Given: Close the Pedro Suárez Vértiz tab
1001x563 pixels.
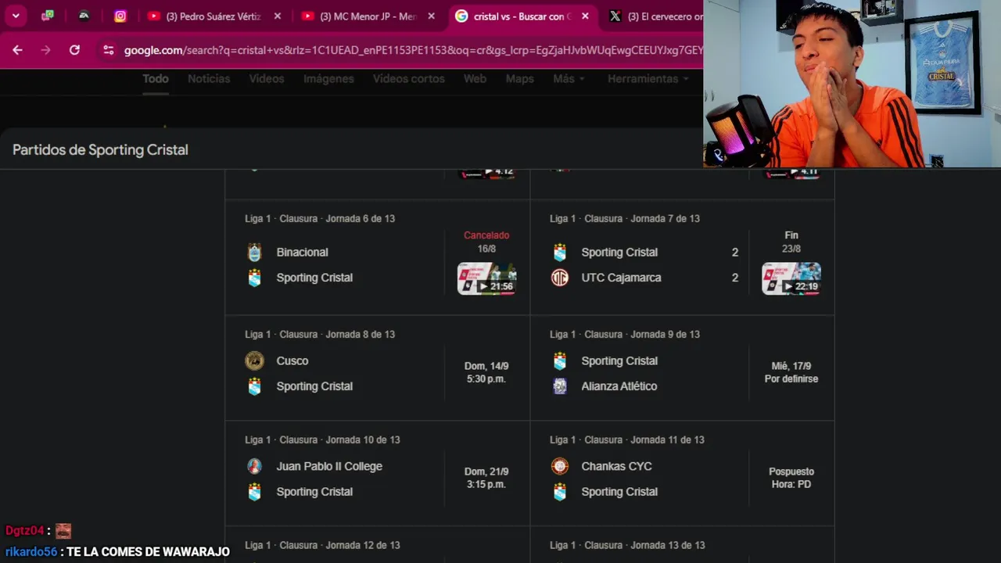Looking at the screenshot, I should click(277, 16).
